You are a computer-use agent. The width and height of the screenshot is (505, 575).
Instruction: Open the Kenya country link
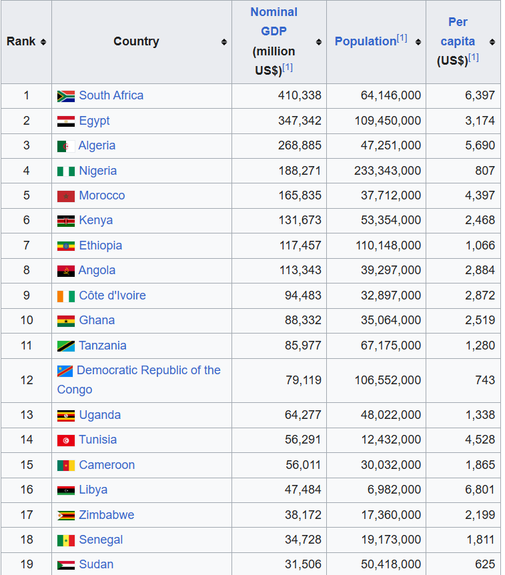(95, 220)
